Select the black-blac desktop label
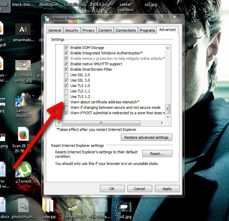The height and width of the screenshot is (221, 229). 23,4
